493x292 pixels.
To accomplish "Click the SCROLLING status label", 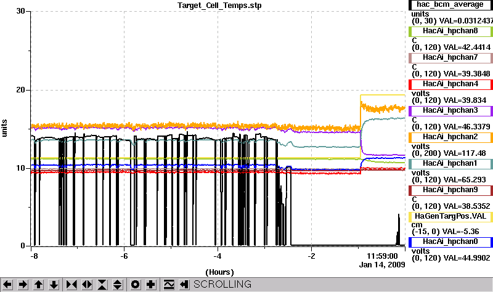I will (x=222, y=285).
